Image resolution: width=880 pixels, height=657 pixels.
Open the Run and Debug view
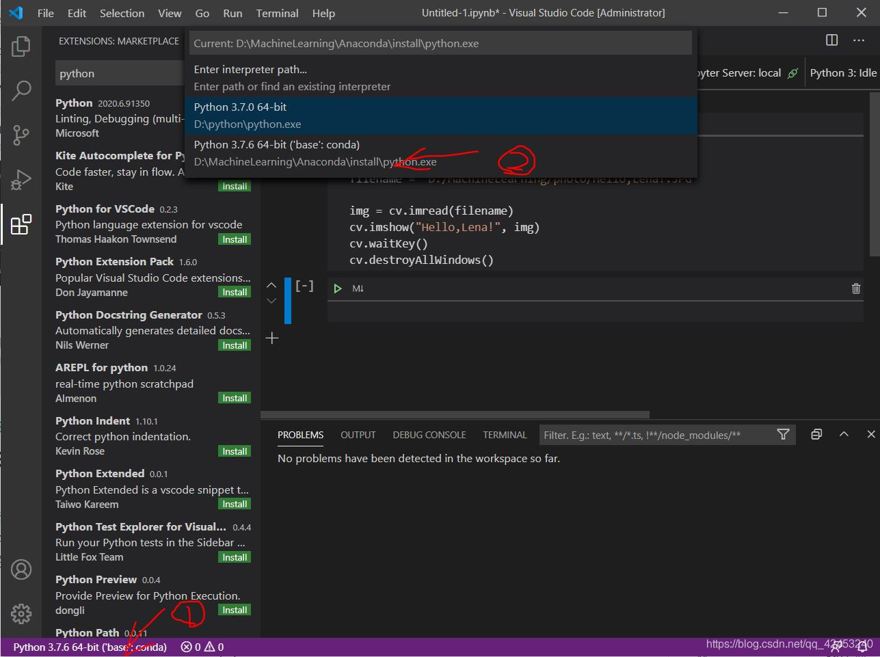pyautogui.click(x=21, y=180)
